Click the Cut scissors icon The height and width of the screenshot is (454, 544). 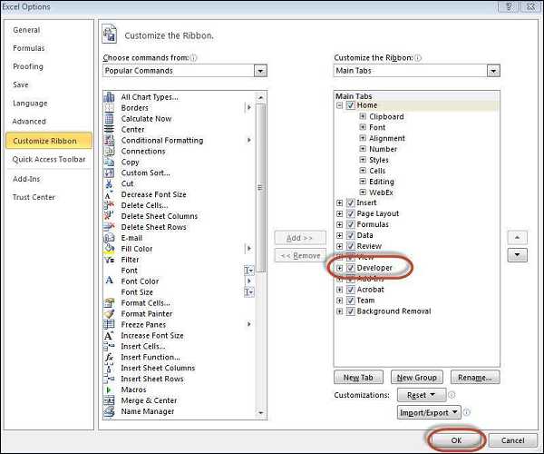[x=109, y=183]
